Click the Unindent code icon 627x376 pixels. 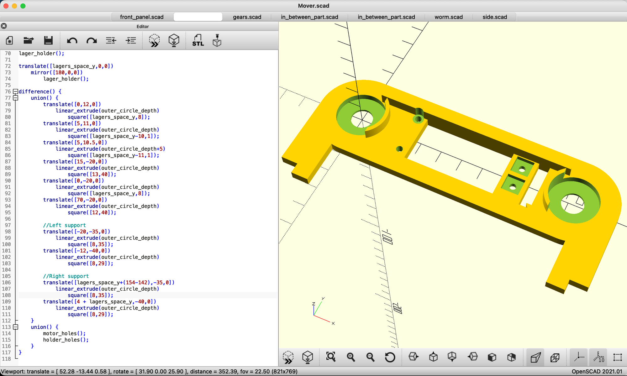coord(111,40)
